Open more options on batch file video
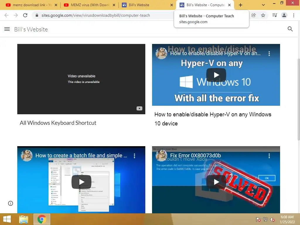This screenshot has width=300, height=225. [134, 156]
